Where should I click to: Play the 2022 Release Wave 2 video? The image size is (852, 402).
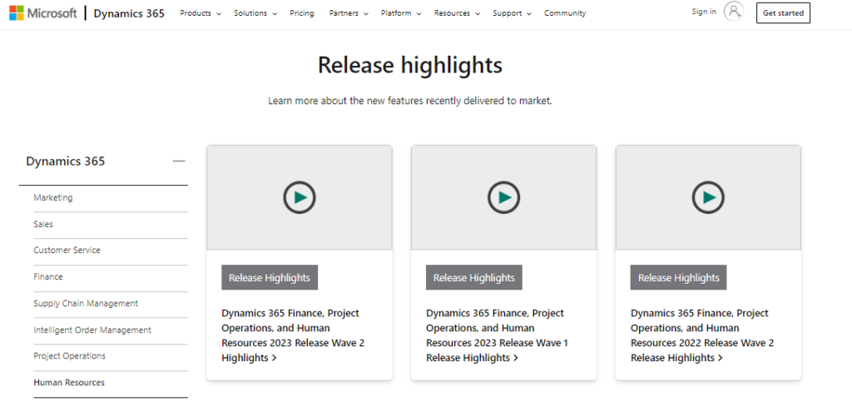click(x=708, y=197)
